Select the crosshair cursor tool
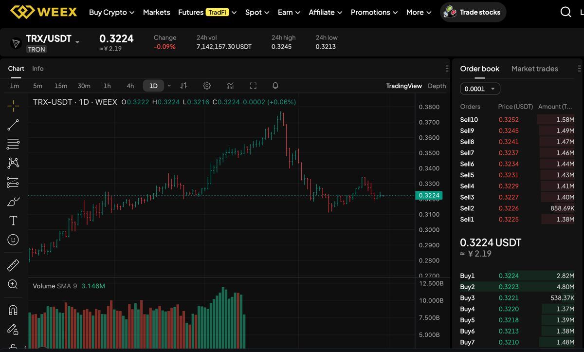584x352 pixels. point(13,105)
